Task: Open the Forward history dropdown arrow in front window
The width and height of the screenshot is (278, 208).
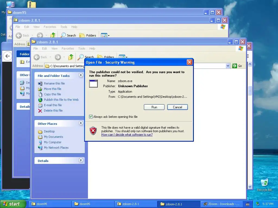Action: click(x=64, y=57)
